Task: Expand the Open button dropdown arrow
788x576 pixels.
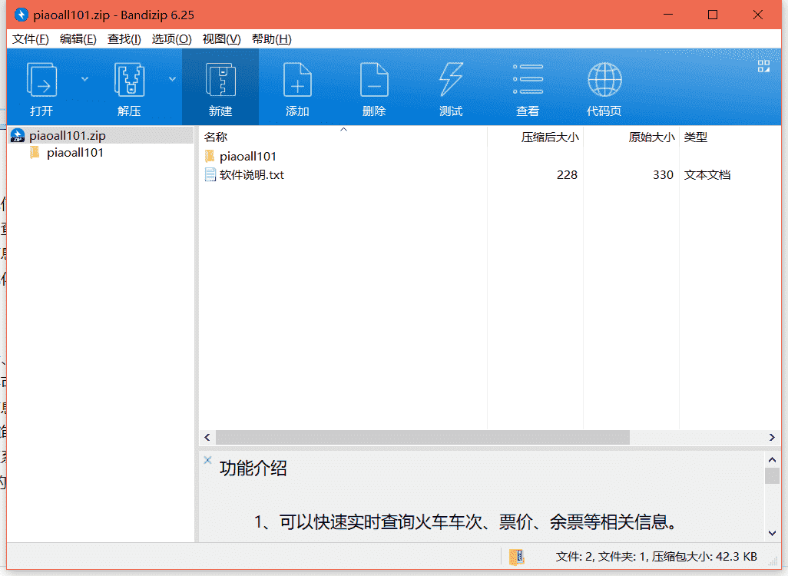Action: [85, 79]
